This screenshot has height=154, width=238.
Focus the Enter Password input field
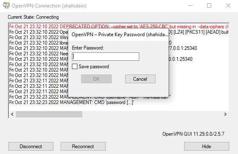(x=106, y=57)
